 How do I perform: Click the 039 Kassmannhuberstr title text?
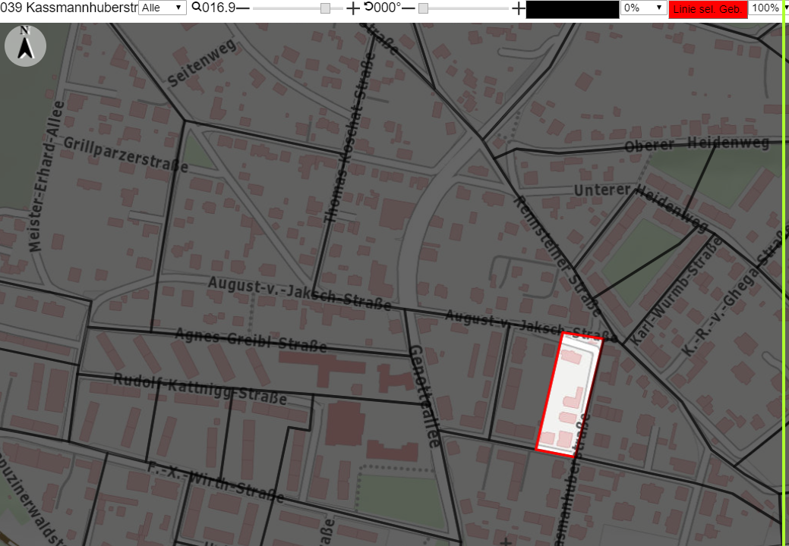tap(69, 8)
